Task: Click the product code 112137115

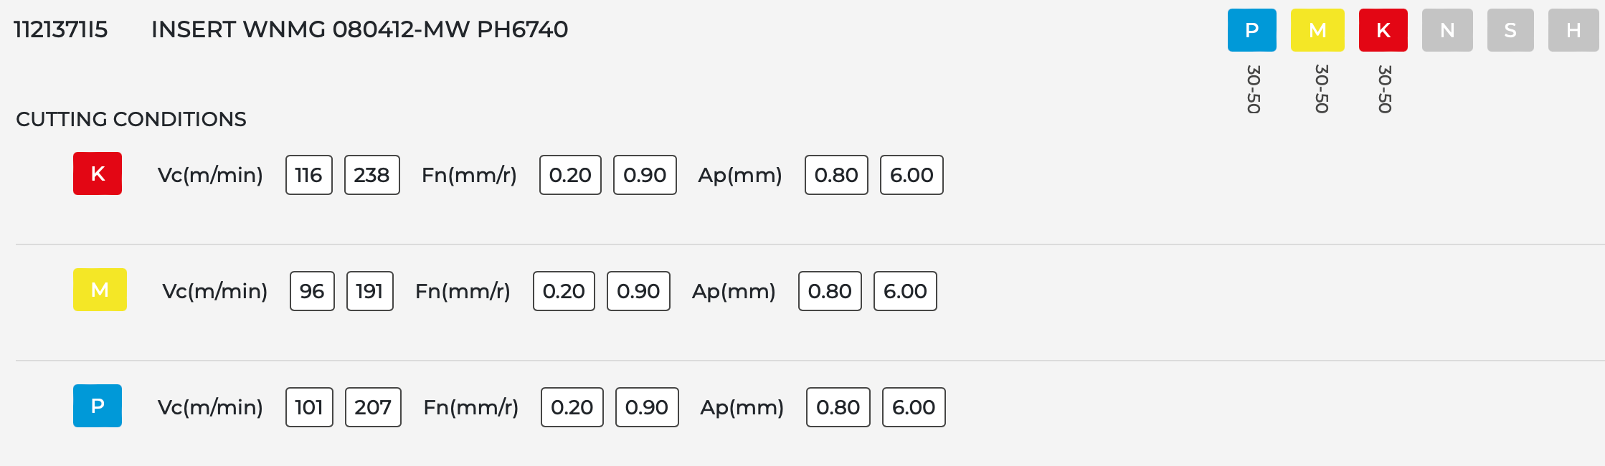Action: [61, 29]
